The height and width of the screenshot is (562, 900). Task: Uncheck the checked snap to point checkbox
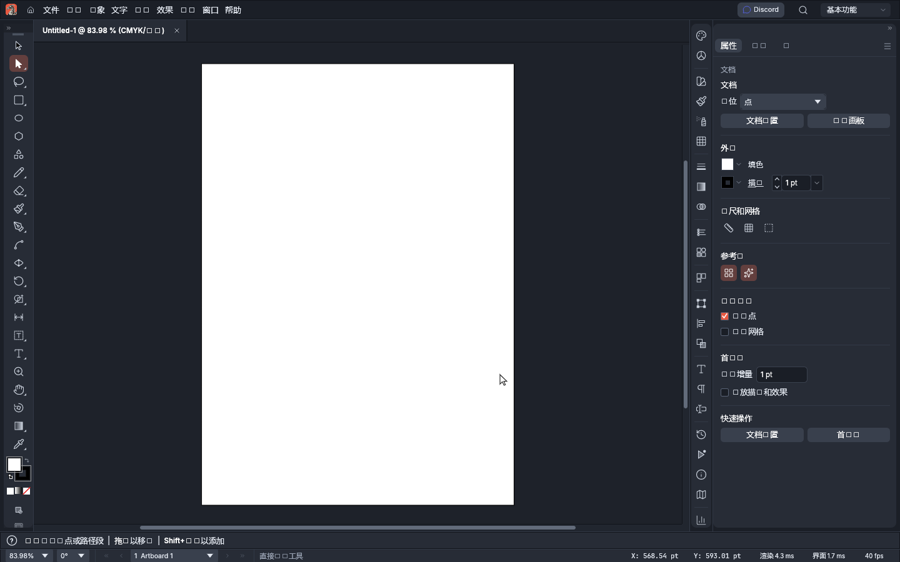(x=725, y=316)
